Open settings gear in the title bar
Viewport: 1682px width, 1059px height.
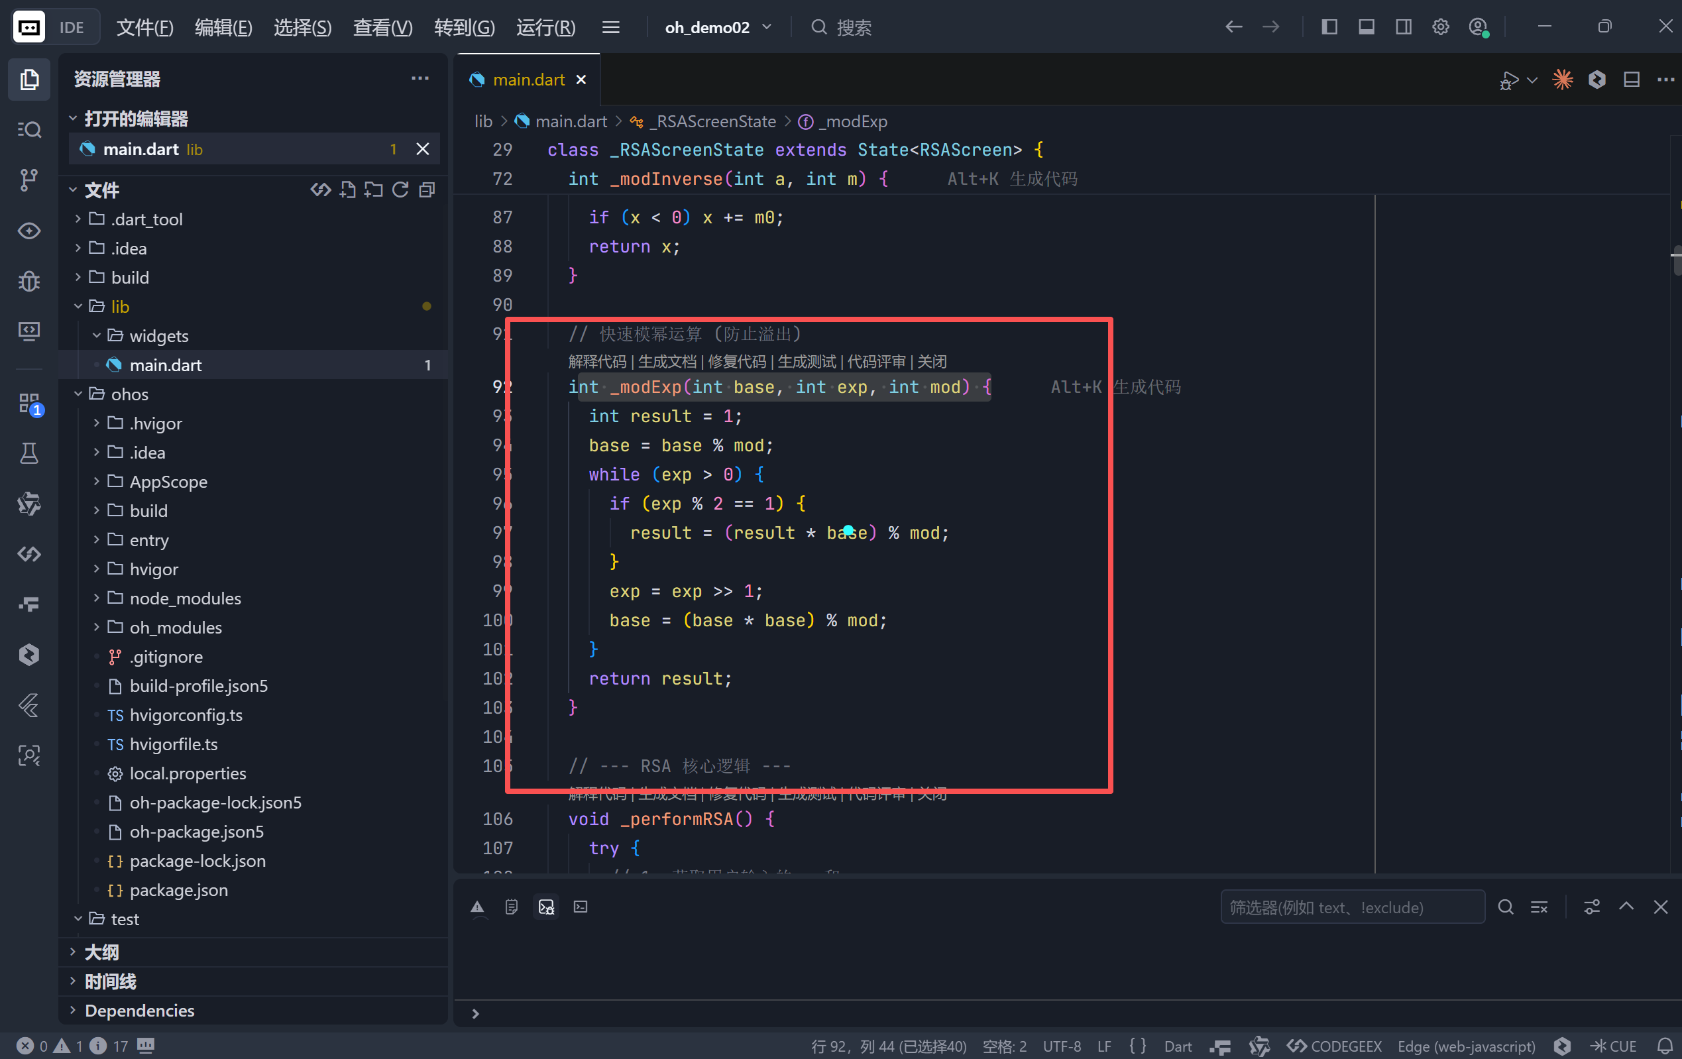point(1440,27)
